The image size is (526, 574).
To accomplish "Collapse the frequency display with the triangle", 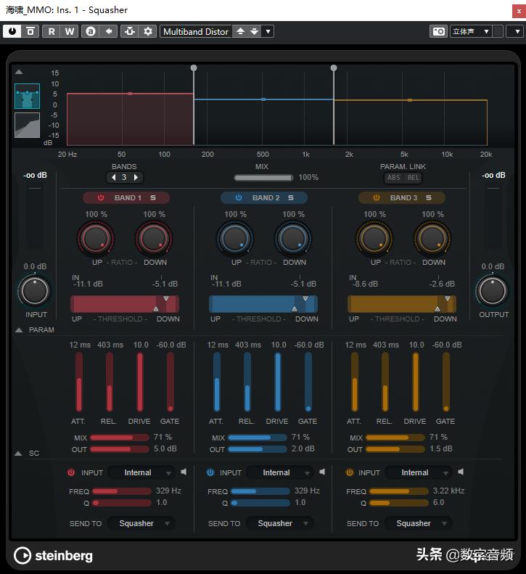I will 19,72.
